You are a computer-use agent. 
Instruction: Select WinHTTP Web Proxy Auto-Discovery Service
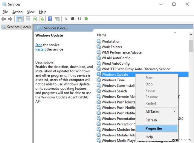point(136,69)
